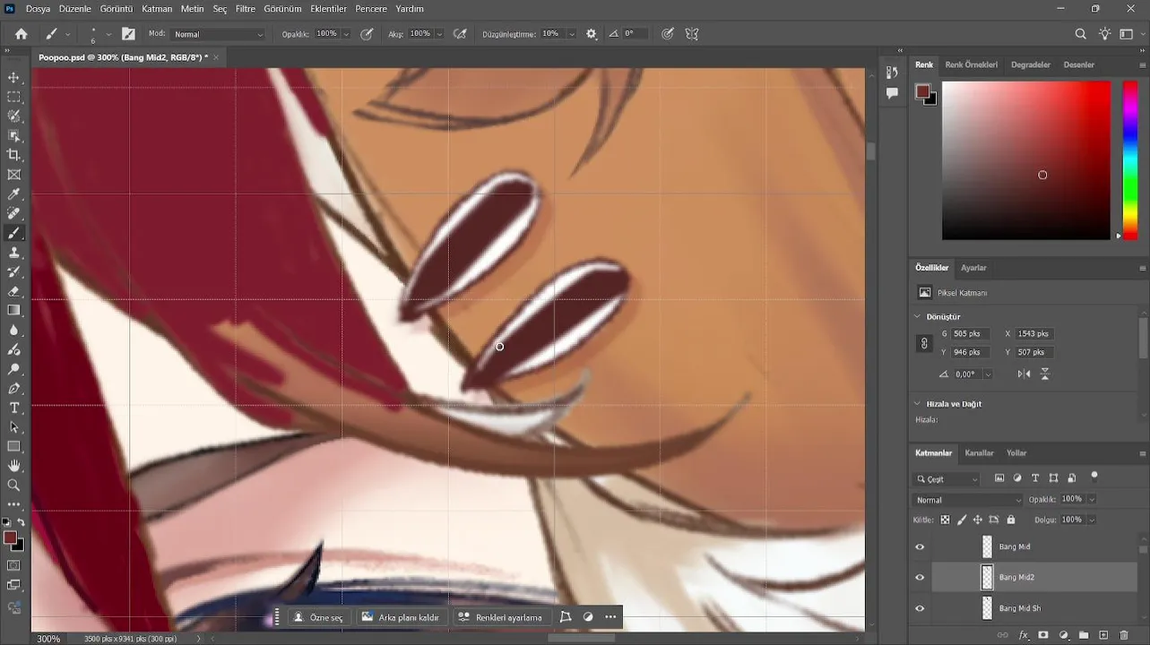The width and height of the screenshot is (1150, 645).
Task: Select the Crop tool
Action: click(x=13, y=155)
